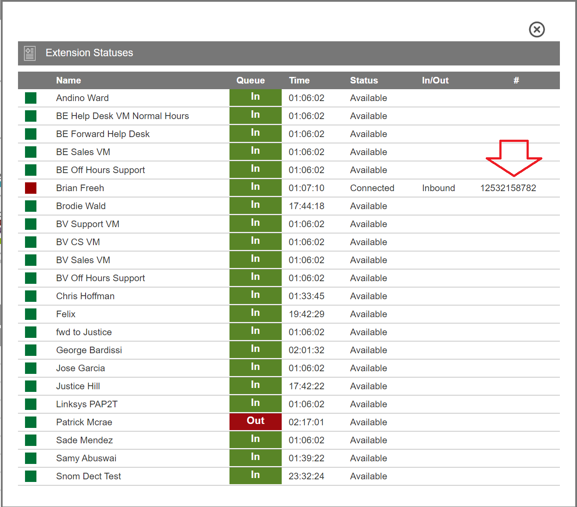577x507 pixels.
Task: Toggle BV Support VM In button
Action: 255,224
